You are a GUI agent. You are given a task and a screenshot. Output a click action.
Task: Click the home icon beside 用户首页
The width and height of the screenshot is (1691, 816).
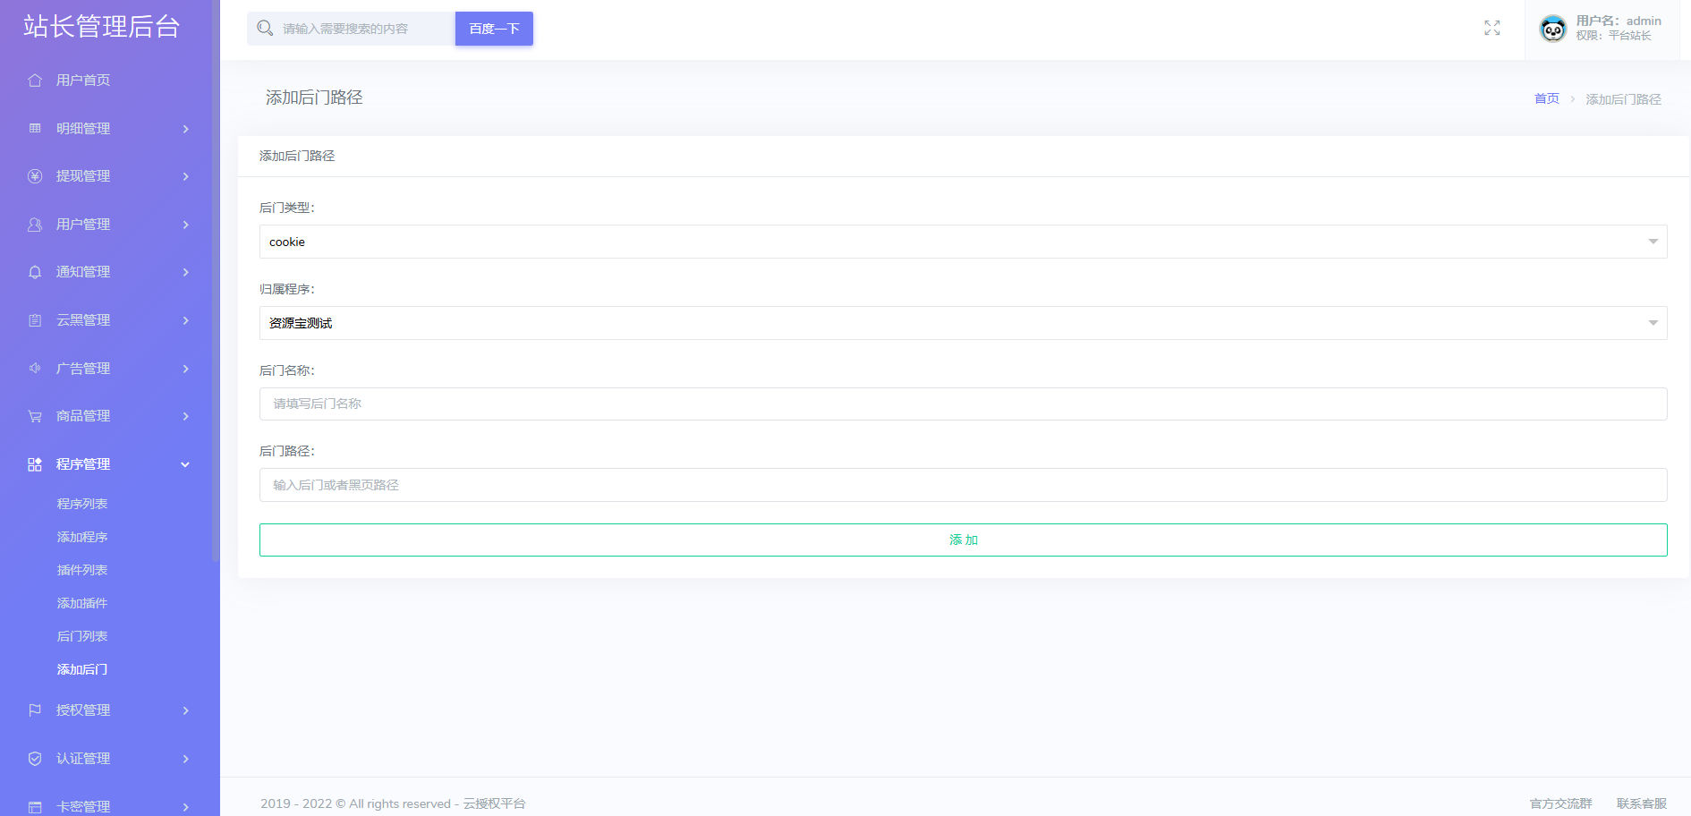(35, 81)
